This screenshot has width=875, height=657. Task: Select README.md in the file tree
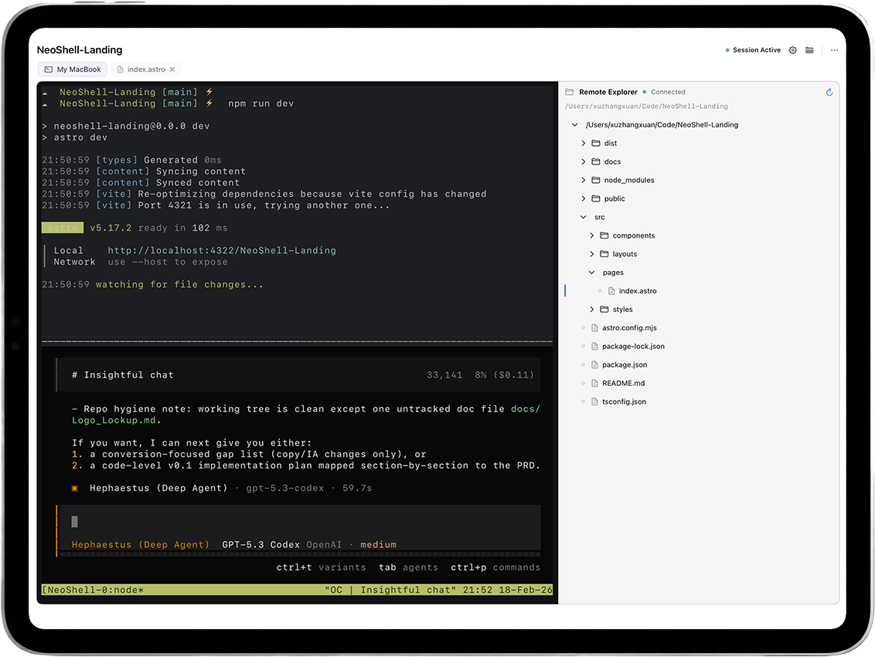tap(621, 383)
